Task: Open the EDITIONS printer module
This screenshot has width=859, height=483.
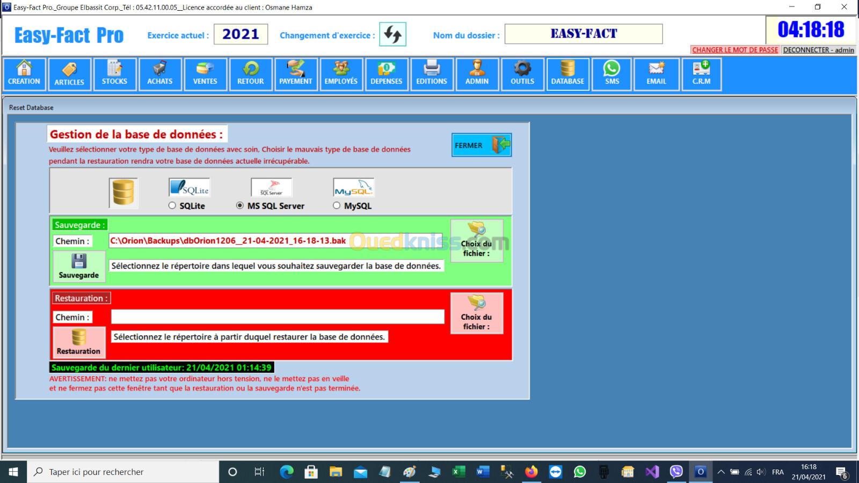Action: [x=432, y=74]
